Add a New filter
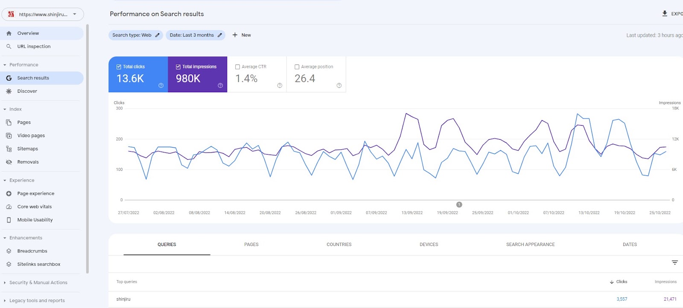683x308 pixels. pyautogui.click(x=242, y=35)
